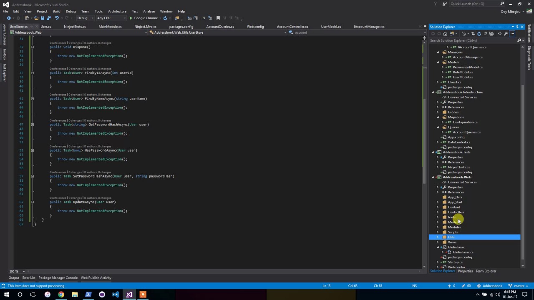Collapse the UpdateAsync method outline
Image resolution: width=534 pixels, height=300 pixels.
pyautogui.click(x=32, y=202)
